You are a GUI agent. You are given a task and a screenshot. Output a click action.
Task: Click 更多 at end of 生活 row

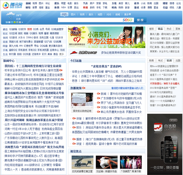point(61,54)
